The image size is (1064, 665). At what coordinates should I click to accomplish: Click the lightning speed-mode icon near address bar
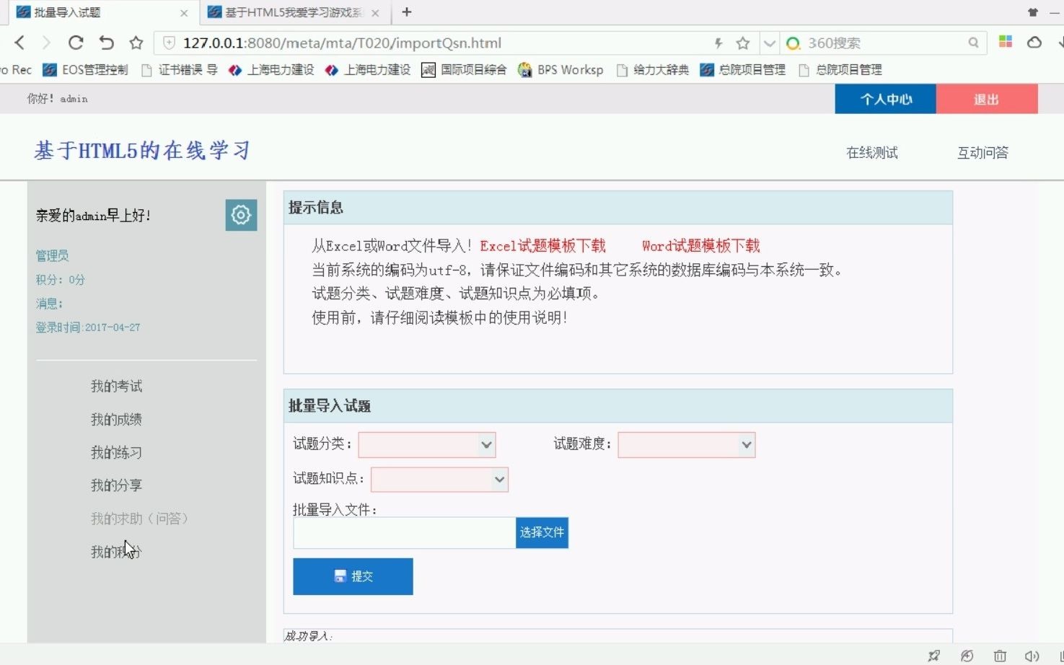(718, 43)
